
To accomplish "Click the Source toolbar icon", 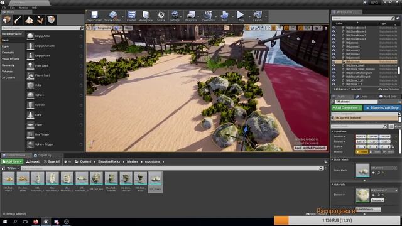I will coord(161,16).
